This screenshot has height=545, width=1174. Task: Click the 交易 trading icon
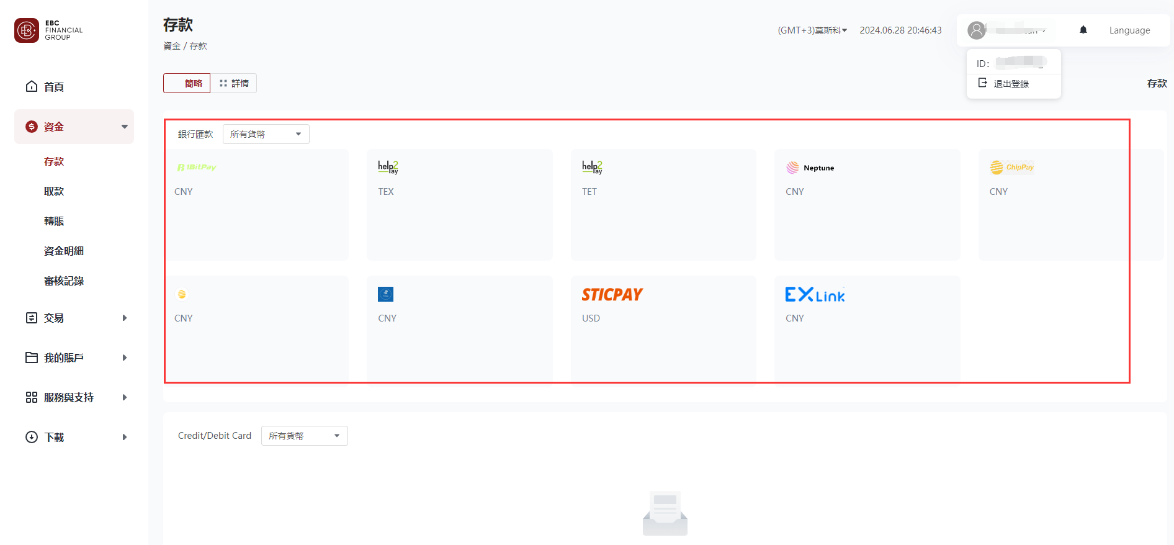pyautogui.click(x=32, y=318)
